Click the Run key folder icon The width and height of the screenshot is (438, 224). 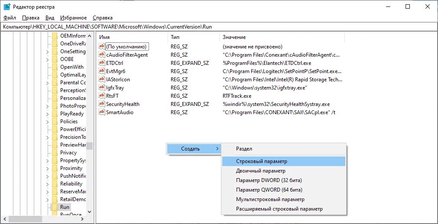coord(55,207)
